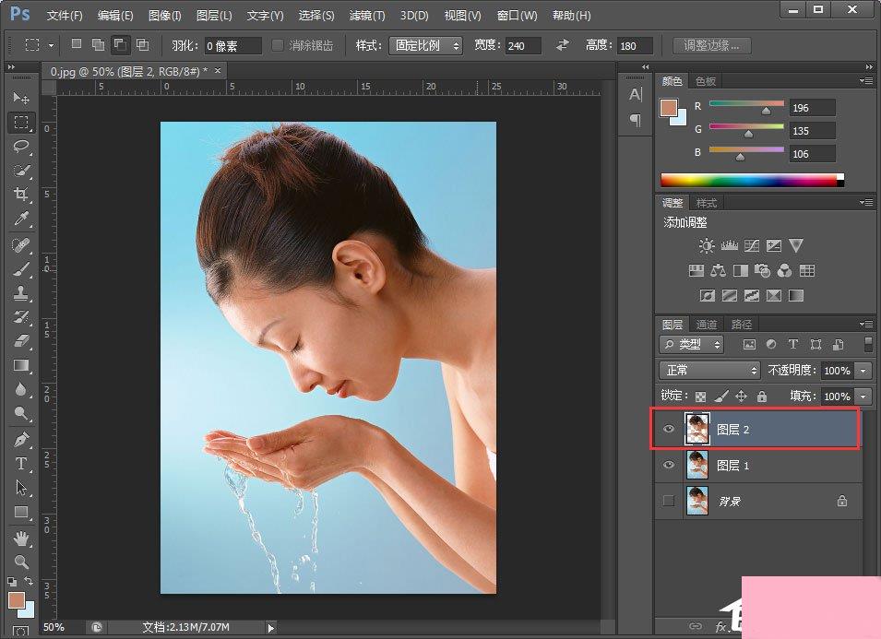The height and width of the screenshot is (639, 881).
Task: Add a Brightness/Contrast adjustment
Action: [x=707, y=245]
